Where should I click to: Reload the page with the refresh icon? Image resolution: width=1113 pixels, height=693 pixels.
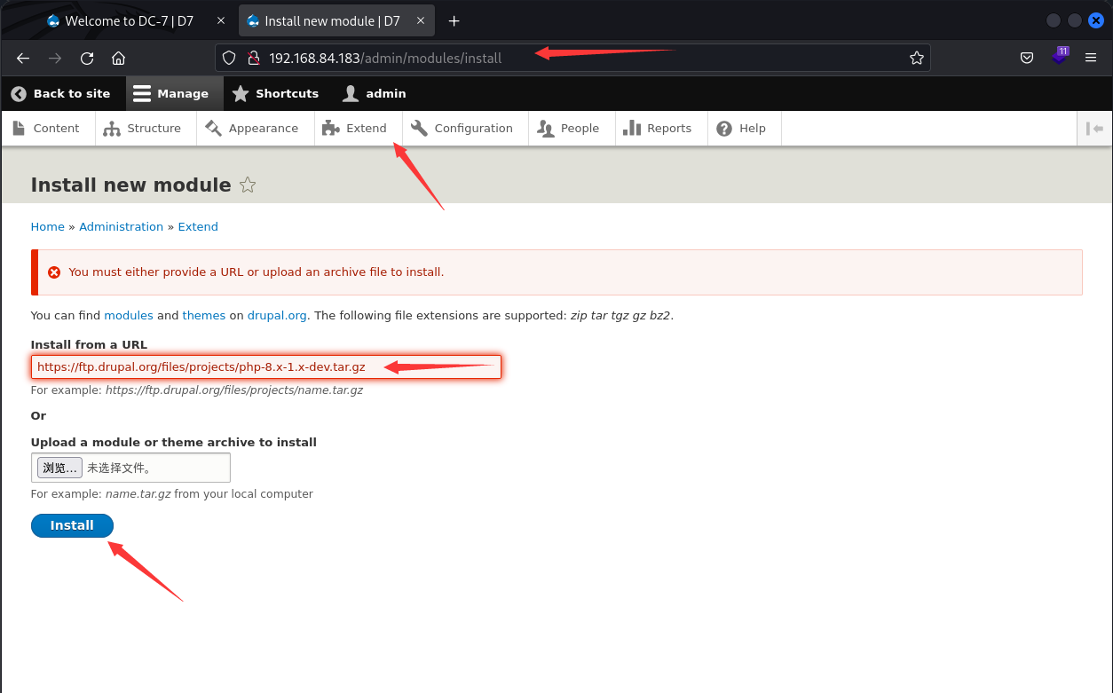tap(87, 59)
